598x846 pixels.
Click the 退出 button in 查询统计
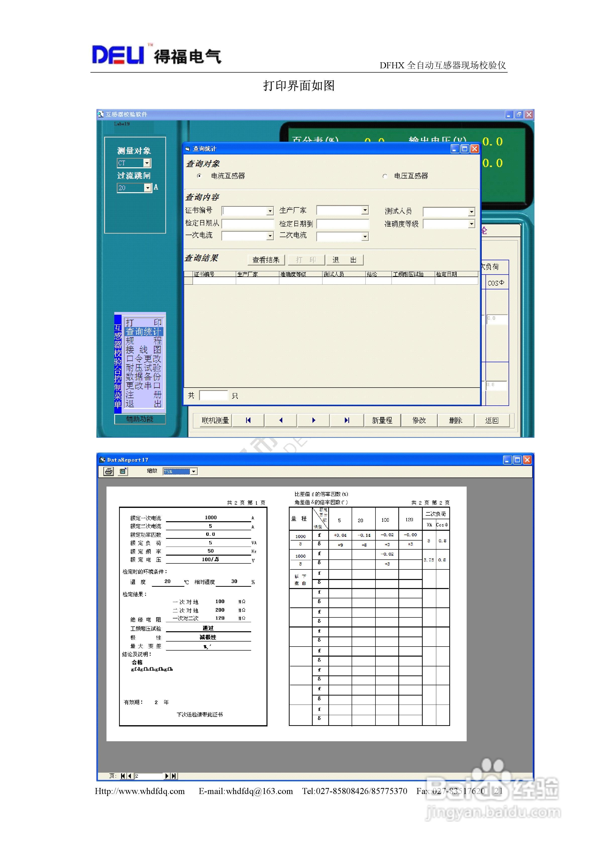(x=345, y=260)
